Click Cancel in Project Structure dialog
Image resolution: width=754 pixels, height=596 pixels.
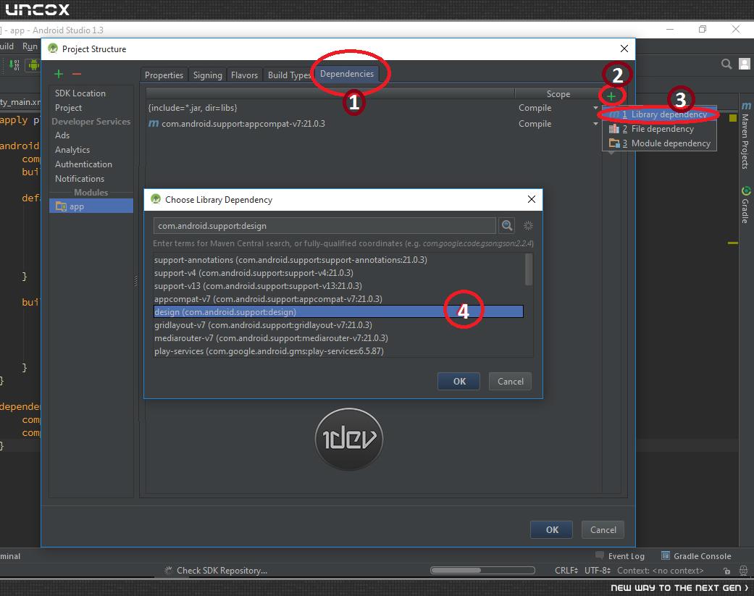click(x=603, y=529)
